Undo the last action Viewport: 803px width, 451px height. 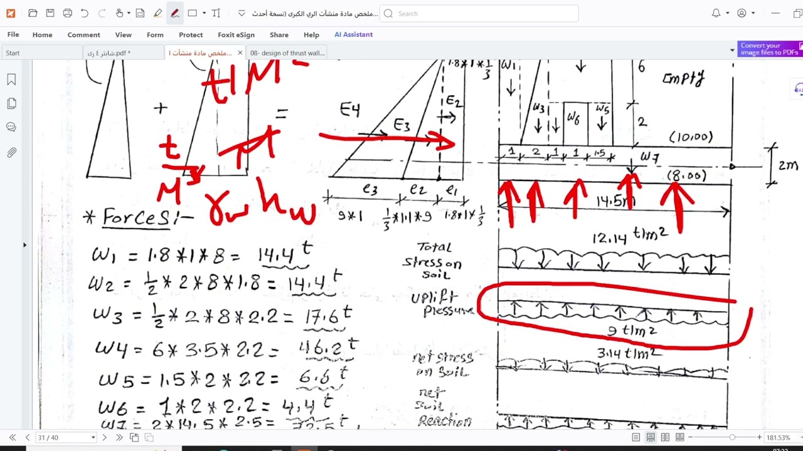[85, 13]
